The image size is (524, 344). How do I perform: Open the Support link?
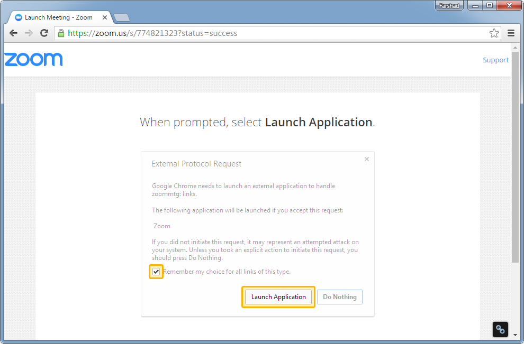click(x=495, y=60)
